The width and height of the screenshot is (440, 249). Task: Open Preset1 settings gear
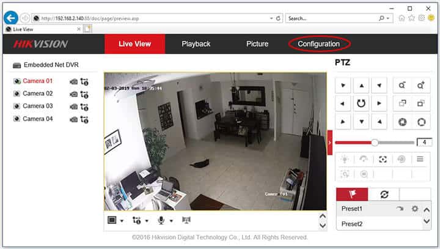pyautogui.click(x=414, y=209)
